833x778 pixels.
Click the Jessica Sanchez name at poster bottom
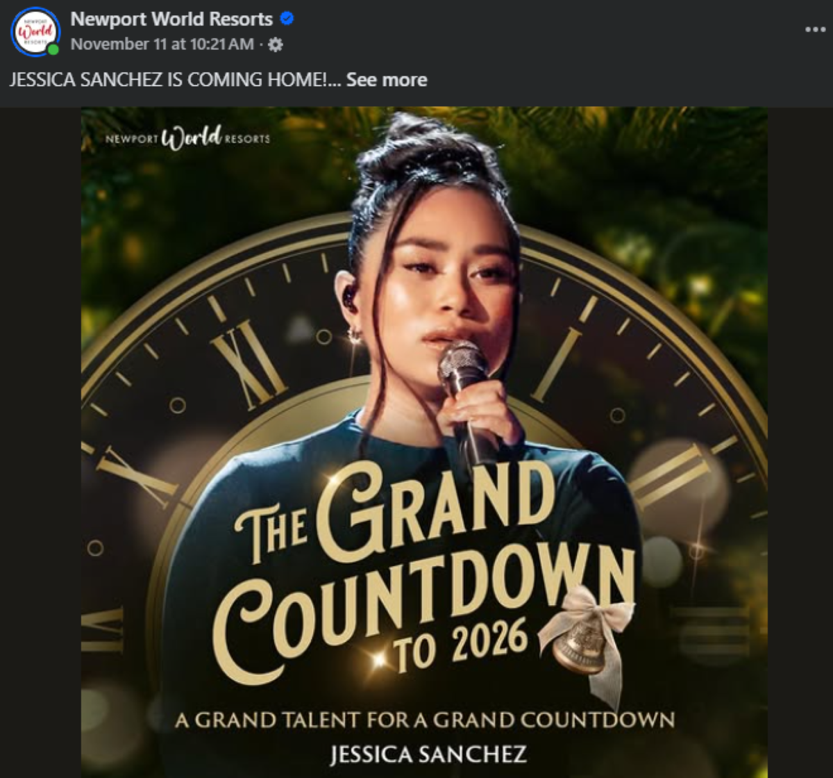[428, 754]
